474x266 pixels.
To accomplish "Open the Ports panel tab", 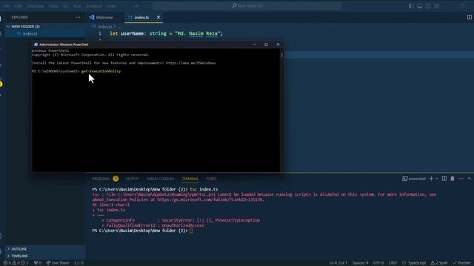I will coord(211,179).
